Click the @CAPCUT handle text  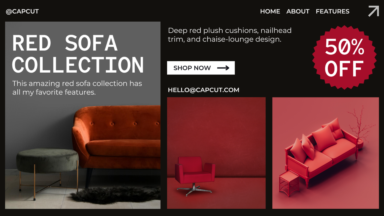point(22,11)
